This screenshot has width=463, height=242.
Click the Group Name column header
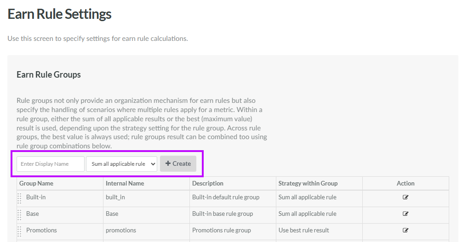point(36,183)
